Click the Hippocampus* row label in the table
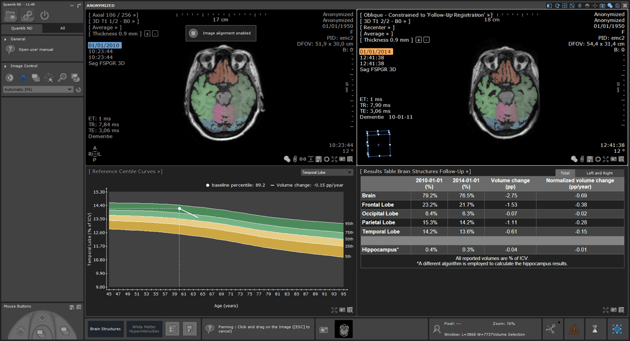The image size is (630, 341). 380,249
